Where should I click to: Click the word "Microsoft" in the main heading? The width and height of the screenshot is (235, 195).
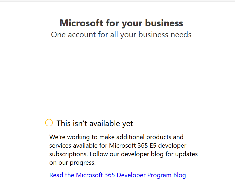[x=82, y=23]
